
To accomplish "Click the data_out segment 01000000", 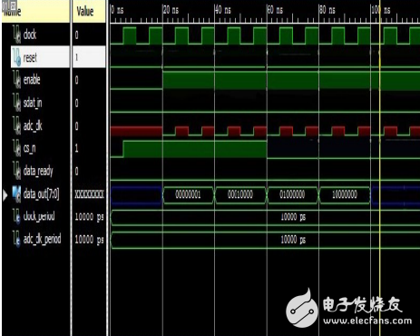I will [292, 194].
